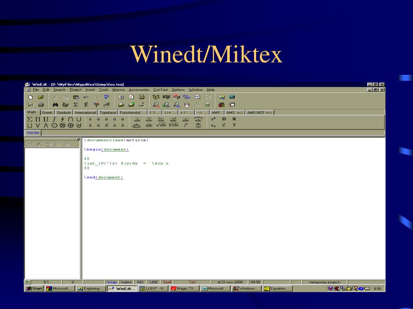Click the Save floppy disk icon
The image size is (413, 309).
click(x=31, y=105)
